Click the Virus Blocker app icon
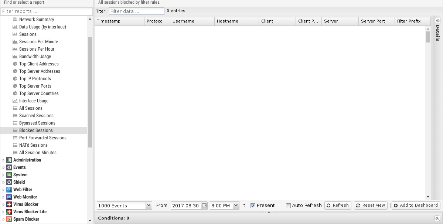 pyautogui.click(x=9, y=204)
